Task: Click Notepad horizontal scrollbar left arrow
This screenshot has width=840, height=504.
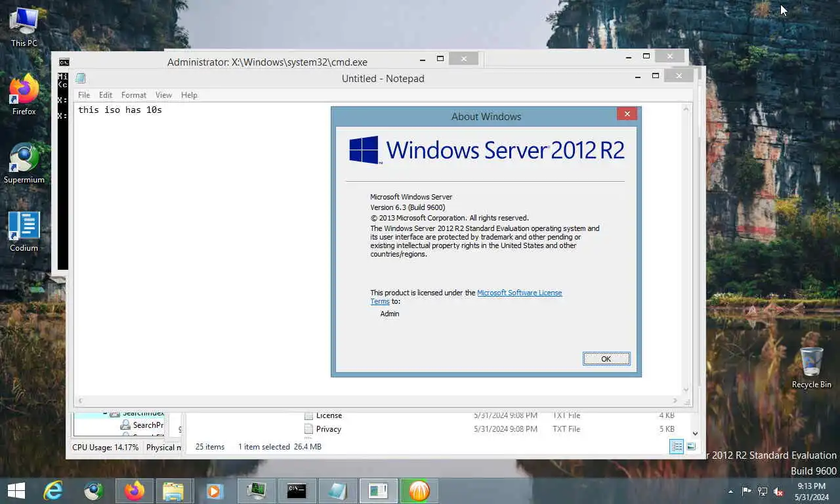Action: 80,400
